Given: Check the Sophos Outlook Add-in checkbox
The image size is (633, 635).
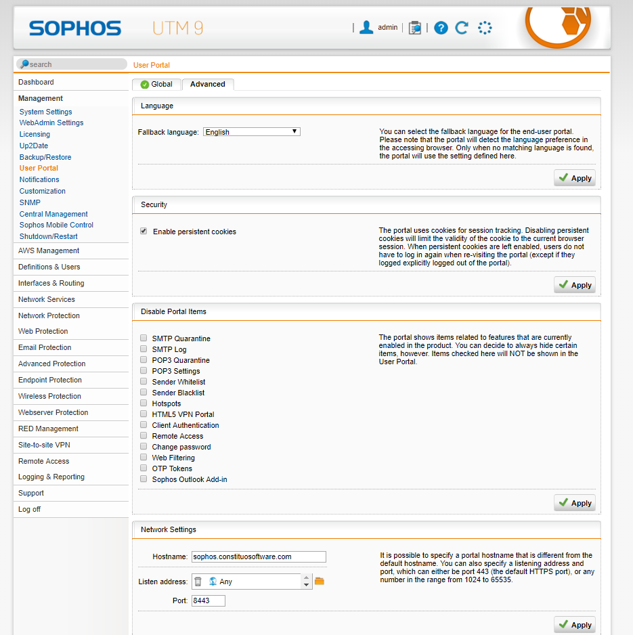Looking at the screenshot, I should 144,479.
